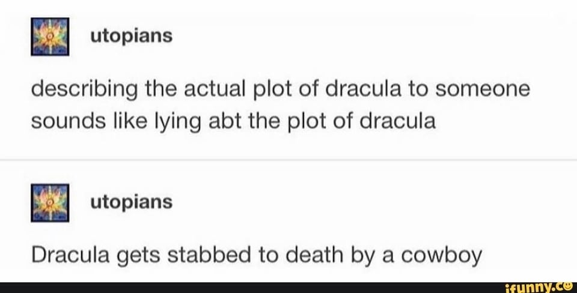
Task: Click the bottom utopians avatar image
Action: point(50,203)
